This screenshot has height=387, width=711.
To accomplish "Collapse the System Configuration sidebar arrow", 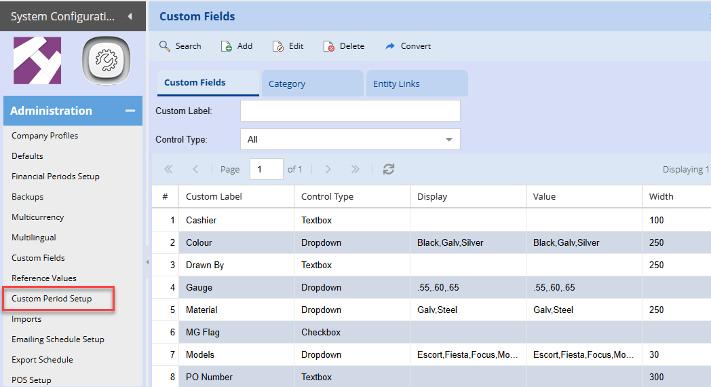I will (x=130, y=16).
